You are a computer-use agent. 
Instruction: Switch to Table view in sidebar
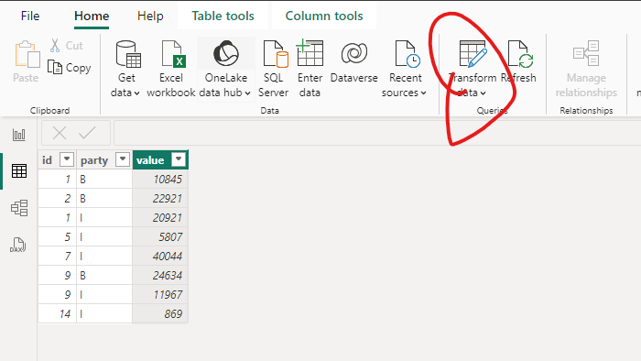19,171
